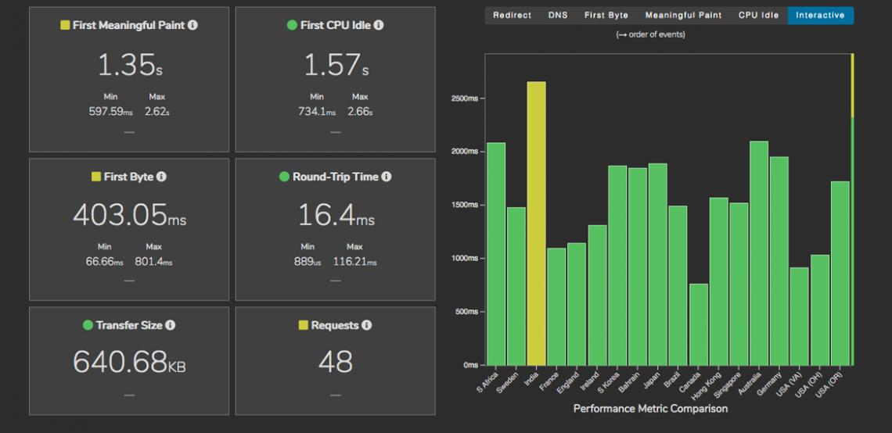Screen dimensions: 892x433
Task: Click info icon next to First Meaningful Paint
Action: tap(192, 26)
